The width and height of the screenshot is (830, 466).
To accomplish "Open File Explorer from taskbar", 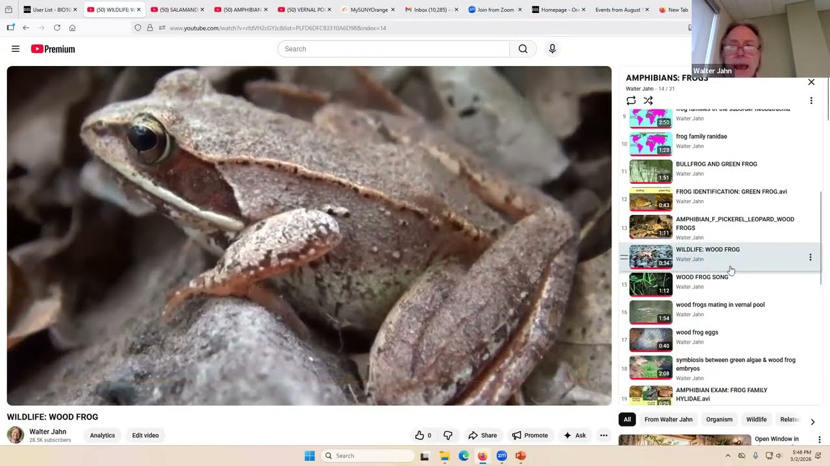I will (444, 456).
